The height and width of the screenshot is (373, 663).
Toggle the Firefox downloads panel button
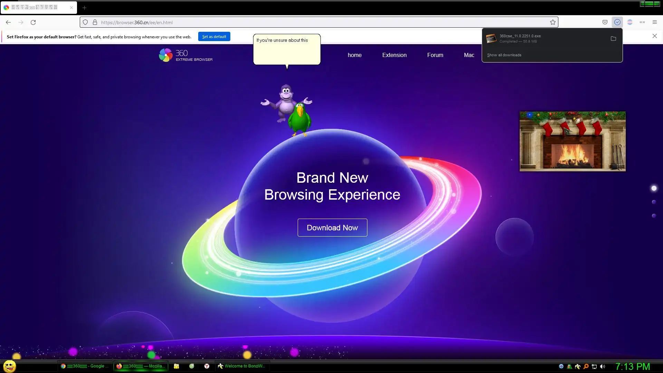pos(617,22)
